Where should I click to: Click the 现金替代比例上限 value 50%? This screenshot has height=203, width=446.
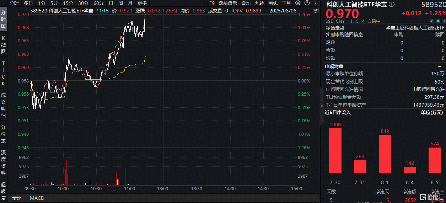click(439, 81)
